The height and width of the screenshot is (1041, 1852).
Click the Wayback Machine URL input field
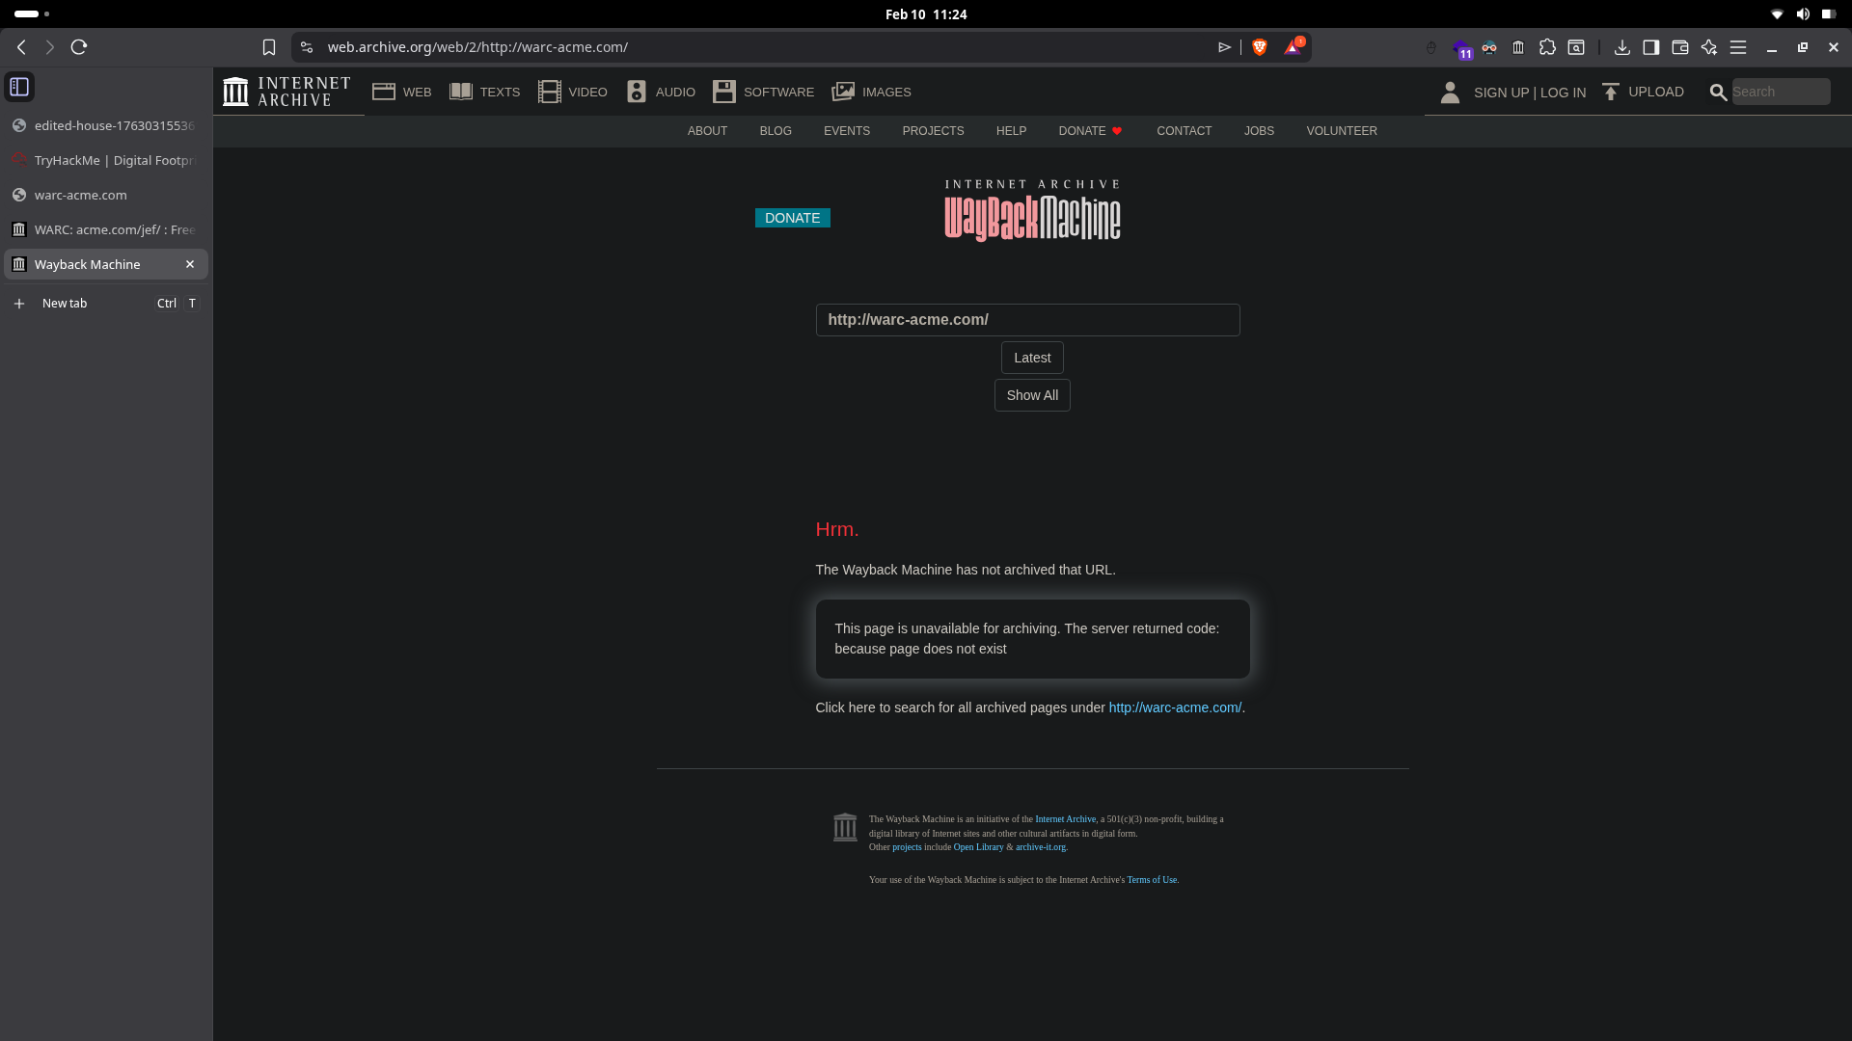tap(1027, 320)
